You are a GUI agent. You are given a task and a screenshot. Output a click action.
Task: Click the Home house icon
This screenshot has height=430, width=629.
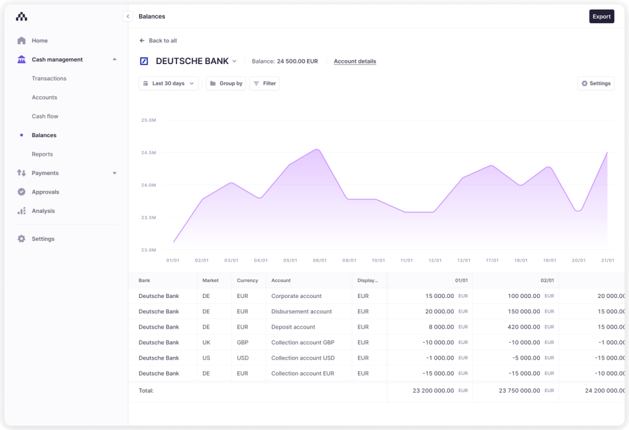[x=21, y=40]
